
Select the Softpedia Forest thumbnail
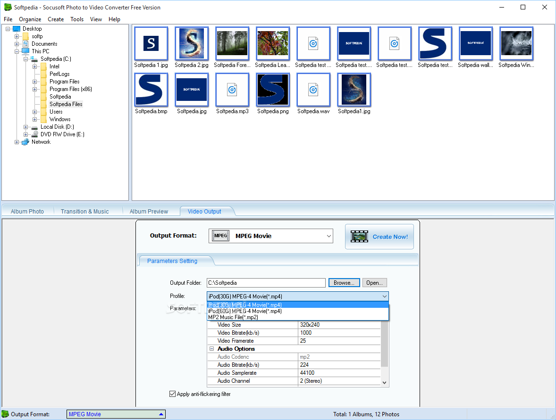[x=232, y=43]
